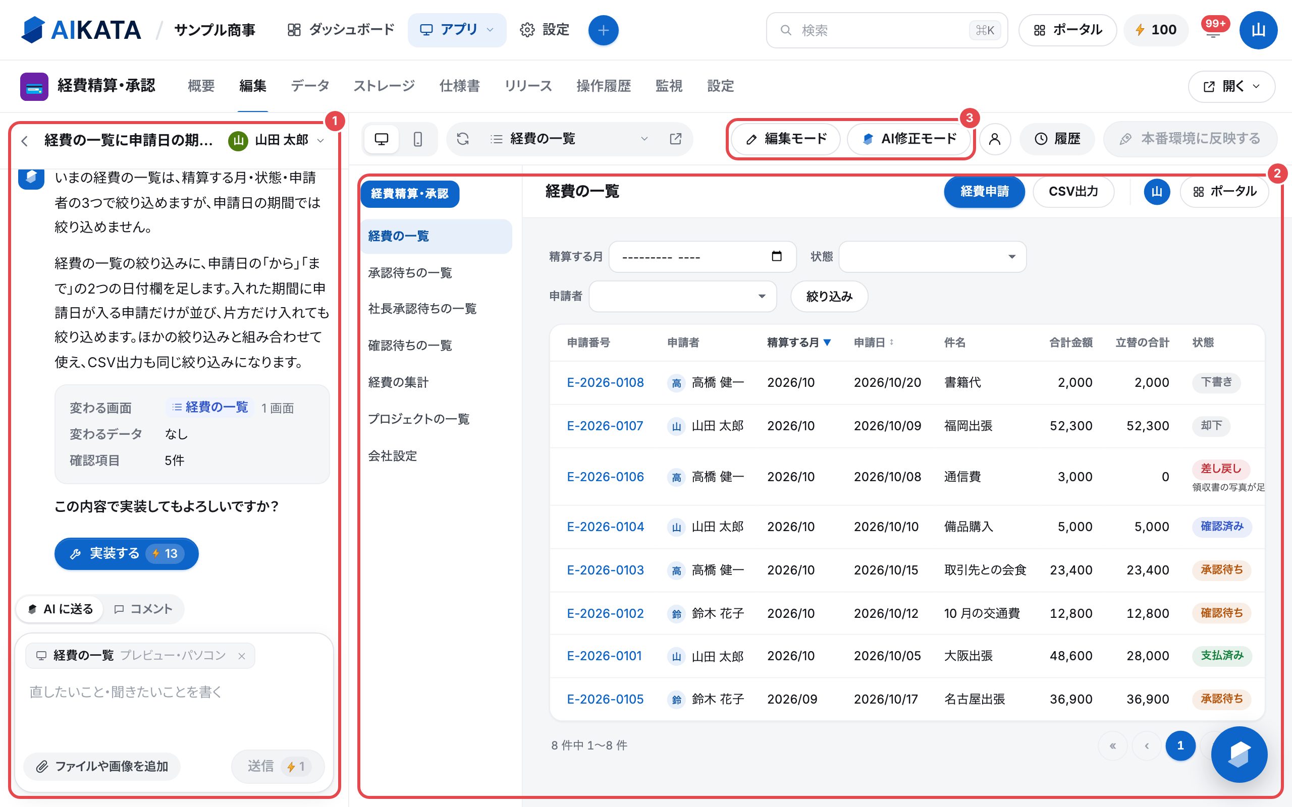This screenshot has height=807, width=1292.
Task: Click the floating AI assistant button
Action: [x=1239, y=754]
